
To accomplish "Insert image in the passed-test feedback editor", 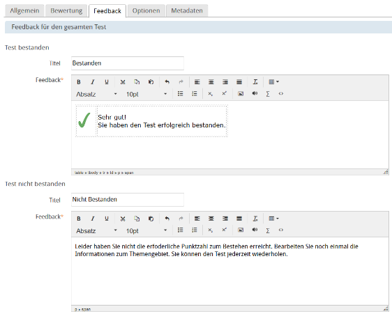I will pyautogui.click(x=241, y=94).
